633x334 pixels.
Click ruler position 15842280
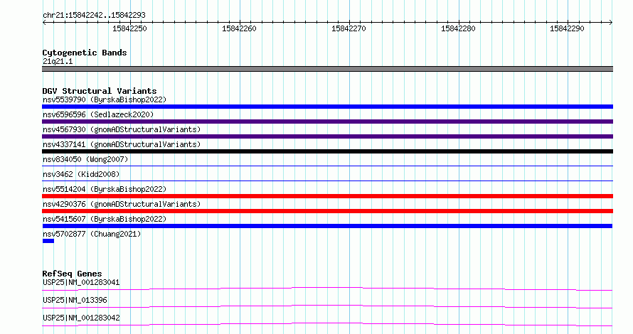click(x=458, y=28)
